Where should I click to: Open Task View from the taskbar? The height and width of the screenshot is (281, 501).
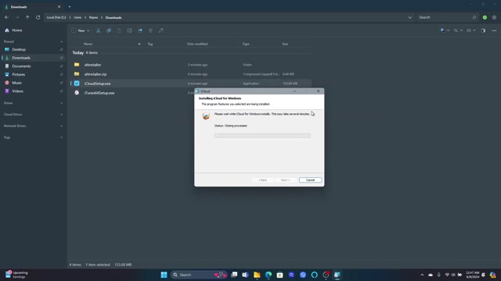(x=234, y=275)
